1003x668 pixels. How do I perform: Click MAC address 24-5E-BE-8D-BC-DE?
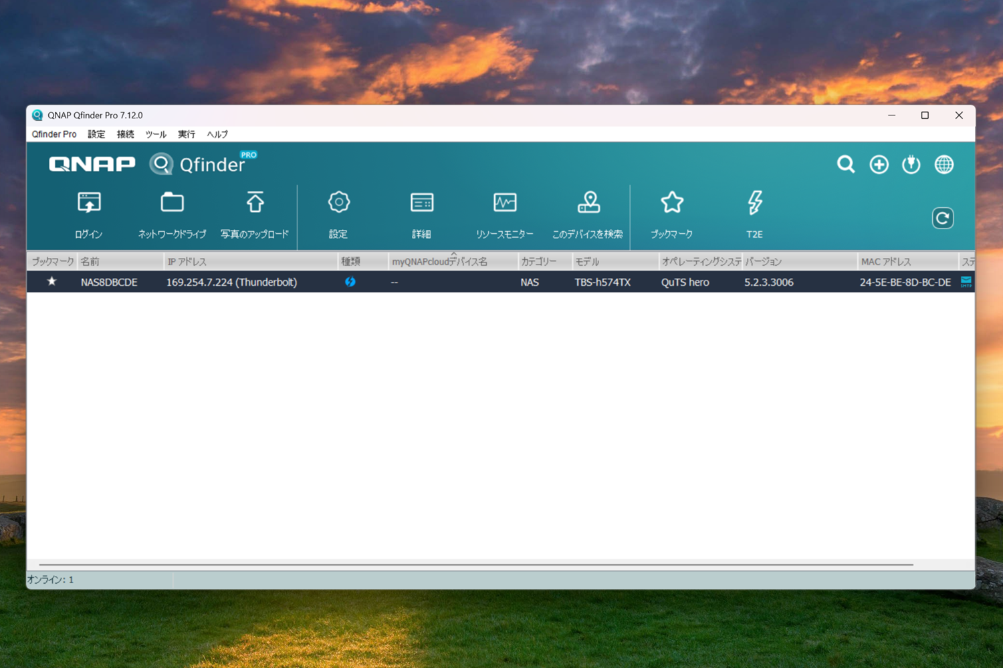(905, 282)
